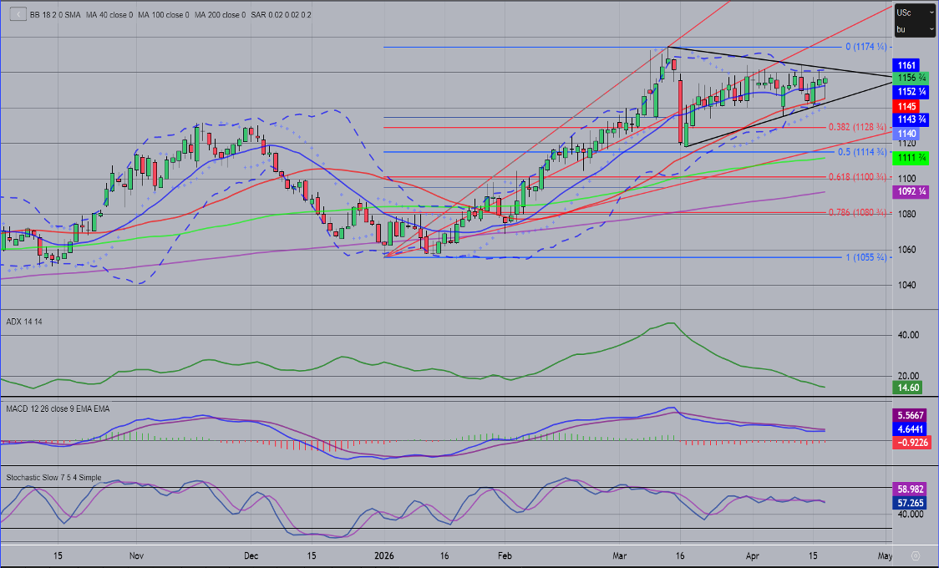Click the green 1156 ¾ current price label

(x=907, y=78)
